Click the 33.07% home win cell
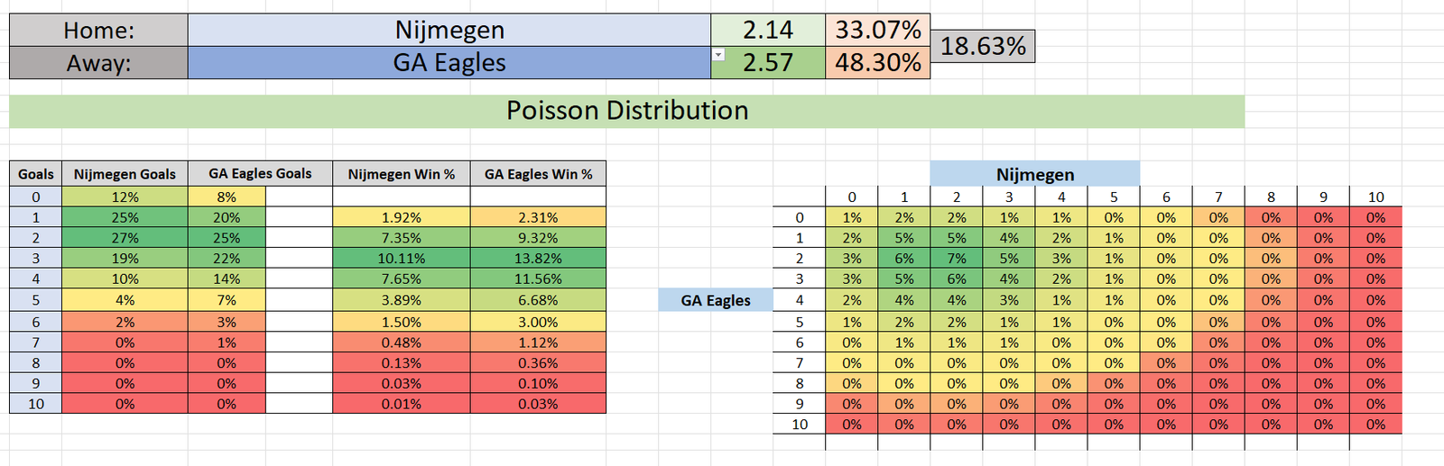This screenshot has height=466, width=1444. pyautogui.click(x=878, y=30)
